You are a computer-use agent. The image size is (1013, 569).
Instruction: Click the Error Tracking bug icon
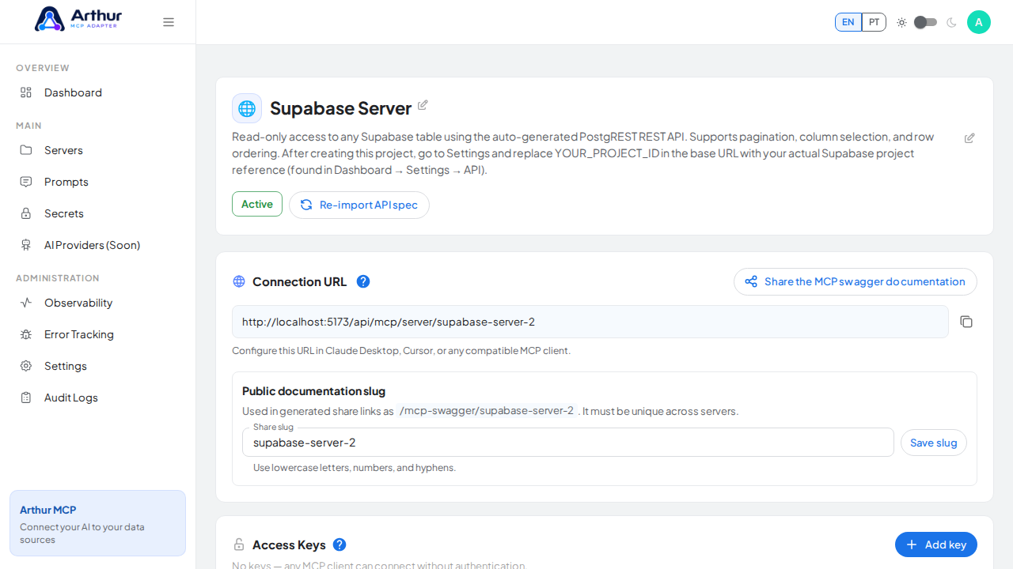tap(26, 334)
